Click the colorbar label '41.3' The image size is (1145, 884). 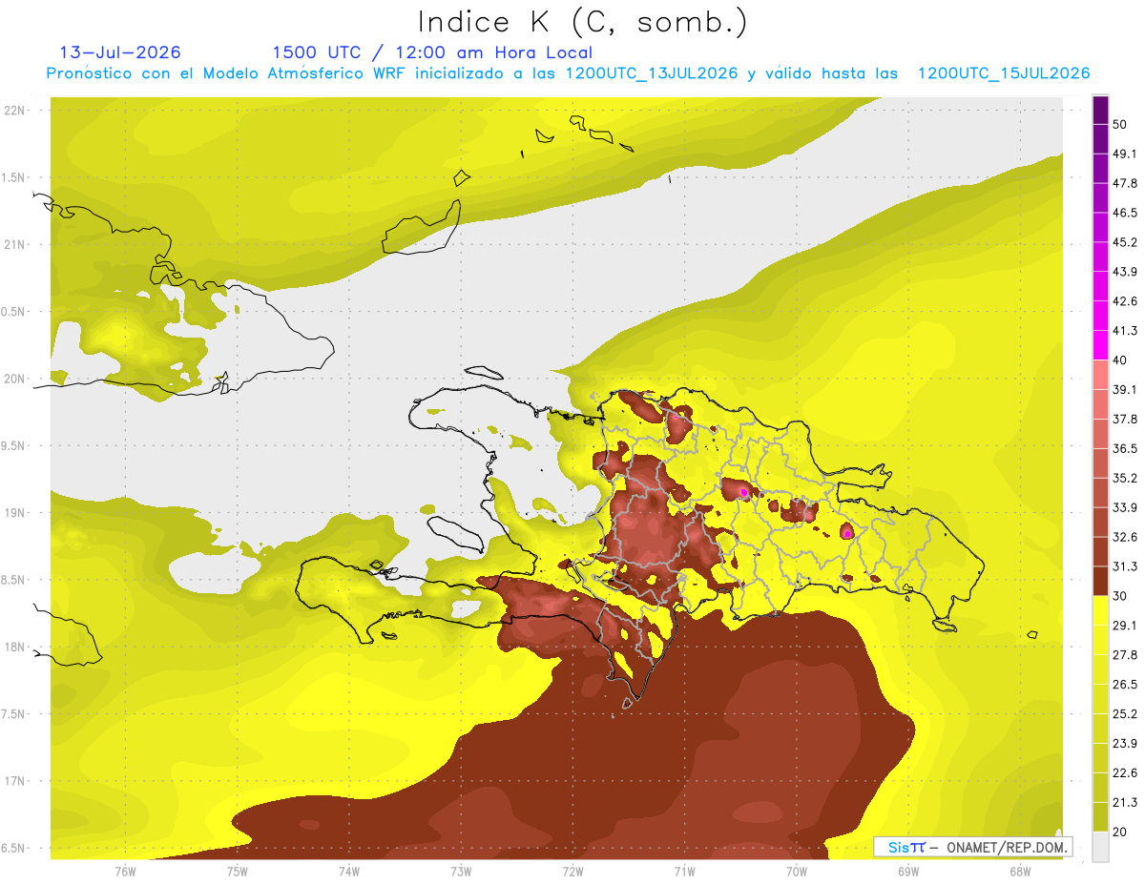pos(1125,332)
